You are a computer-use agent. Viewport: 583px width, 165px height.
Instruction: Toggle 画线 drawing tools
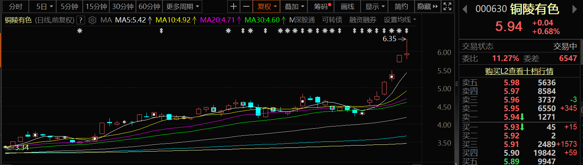pyautogui.click(x=347, y=6)
